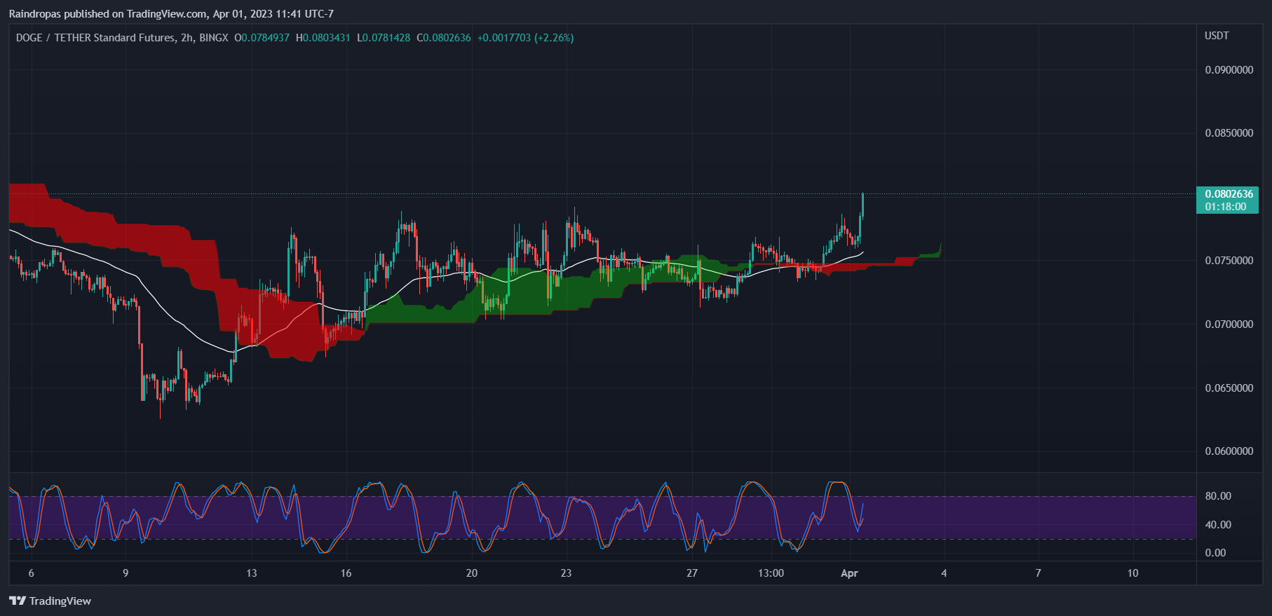Click the low value 0.0781428
Screen dimensions: 1272x616
[386, 38]
